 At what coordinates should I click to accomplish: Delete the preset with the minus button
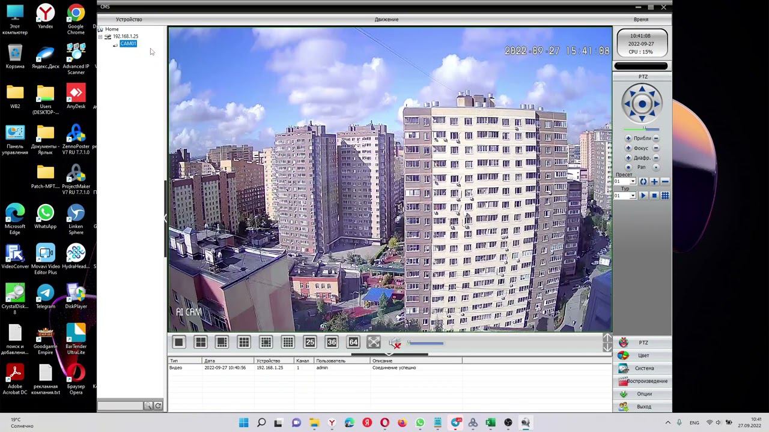(665, 181)
